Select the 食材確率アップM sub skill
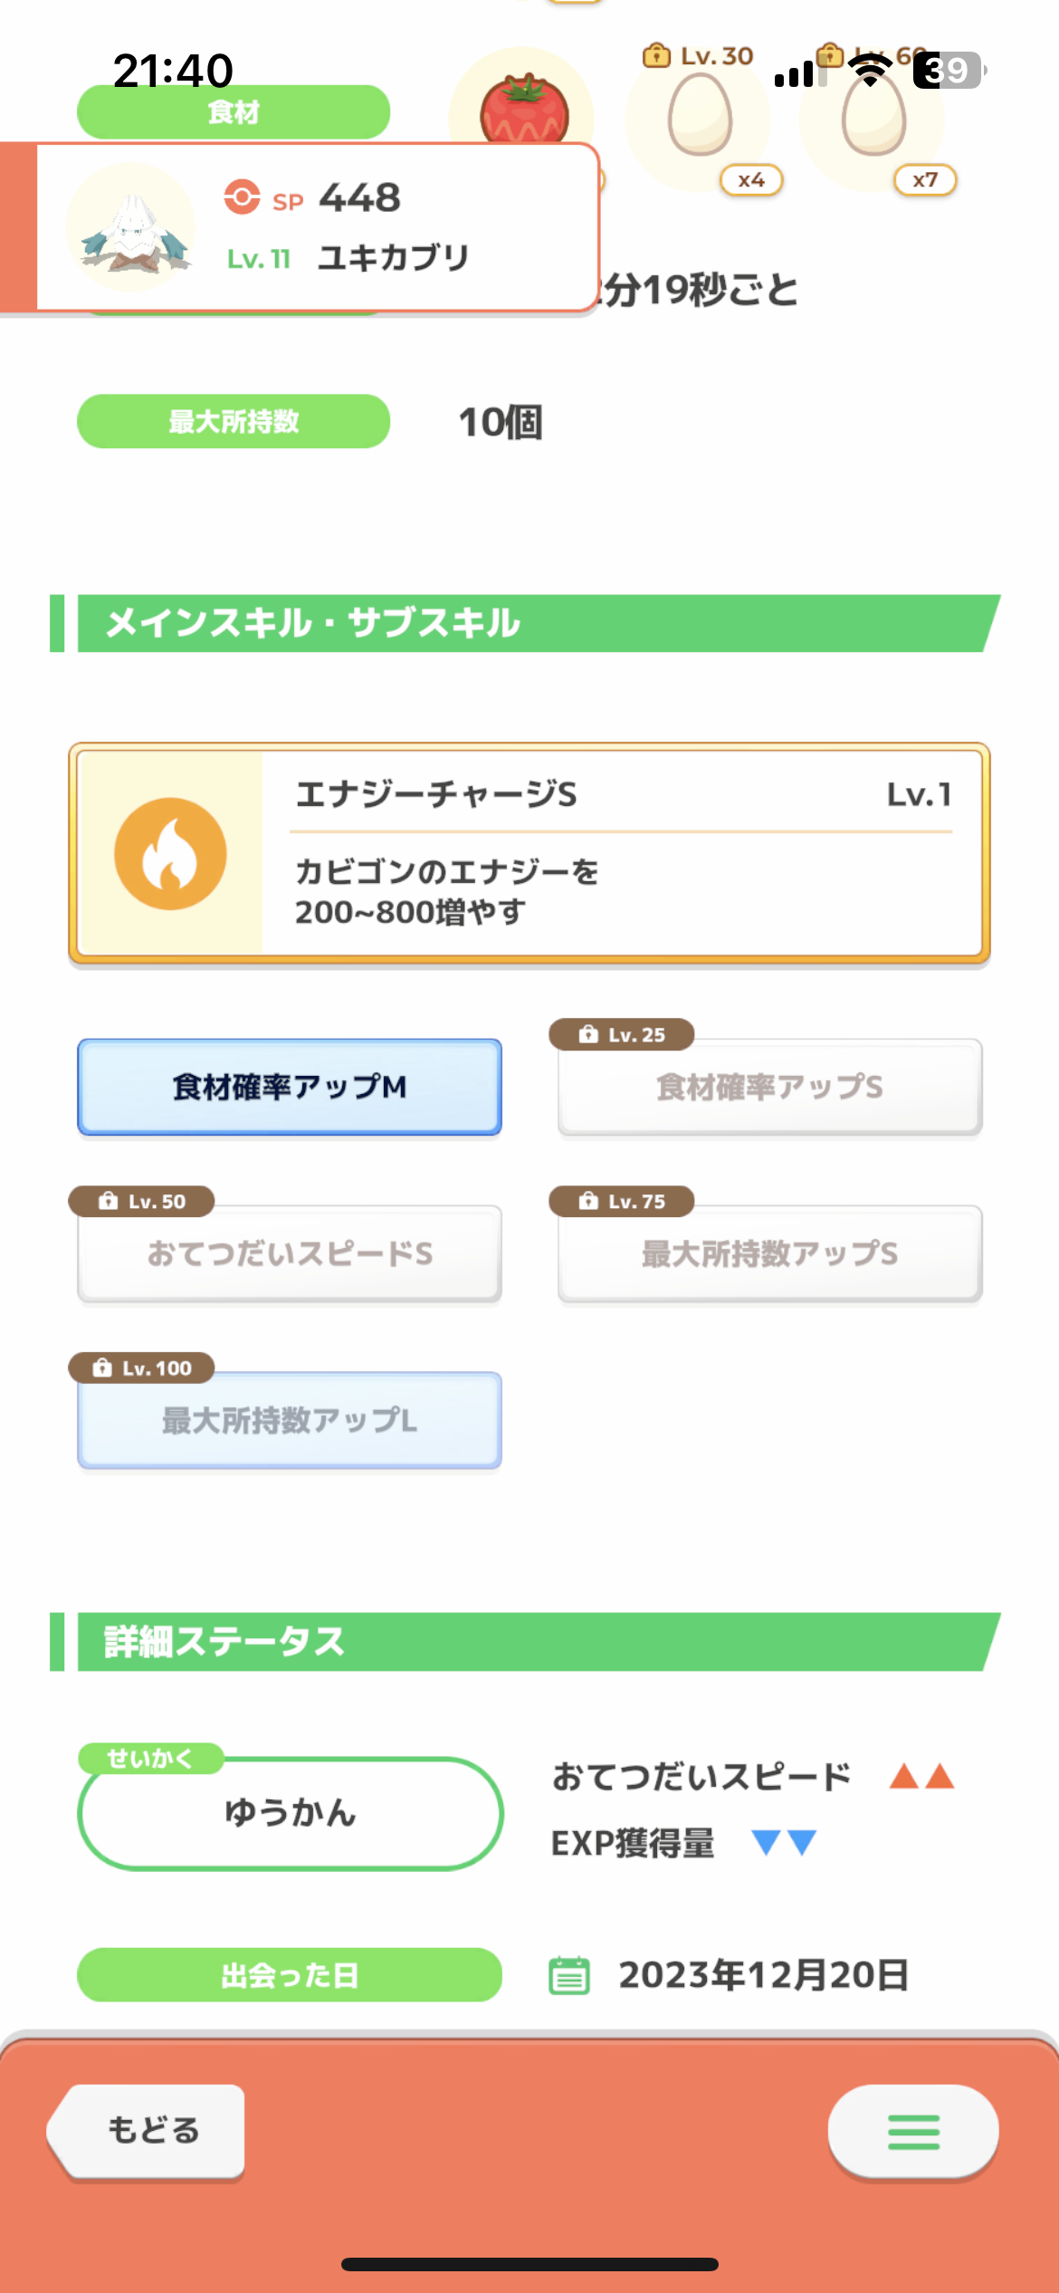Screen dimensions: 1059x2293 click(290, 1087)
